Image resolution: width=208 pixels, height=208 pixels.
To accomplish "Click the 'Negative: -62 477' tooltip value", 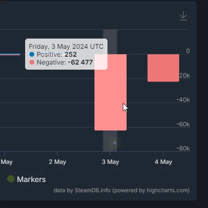I will click(x=65, y=62).
